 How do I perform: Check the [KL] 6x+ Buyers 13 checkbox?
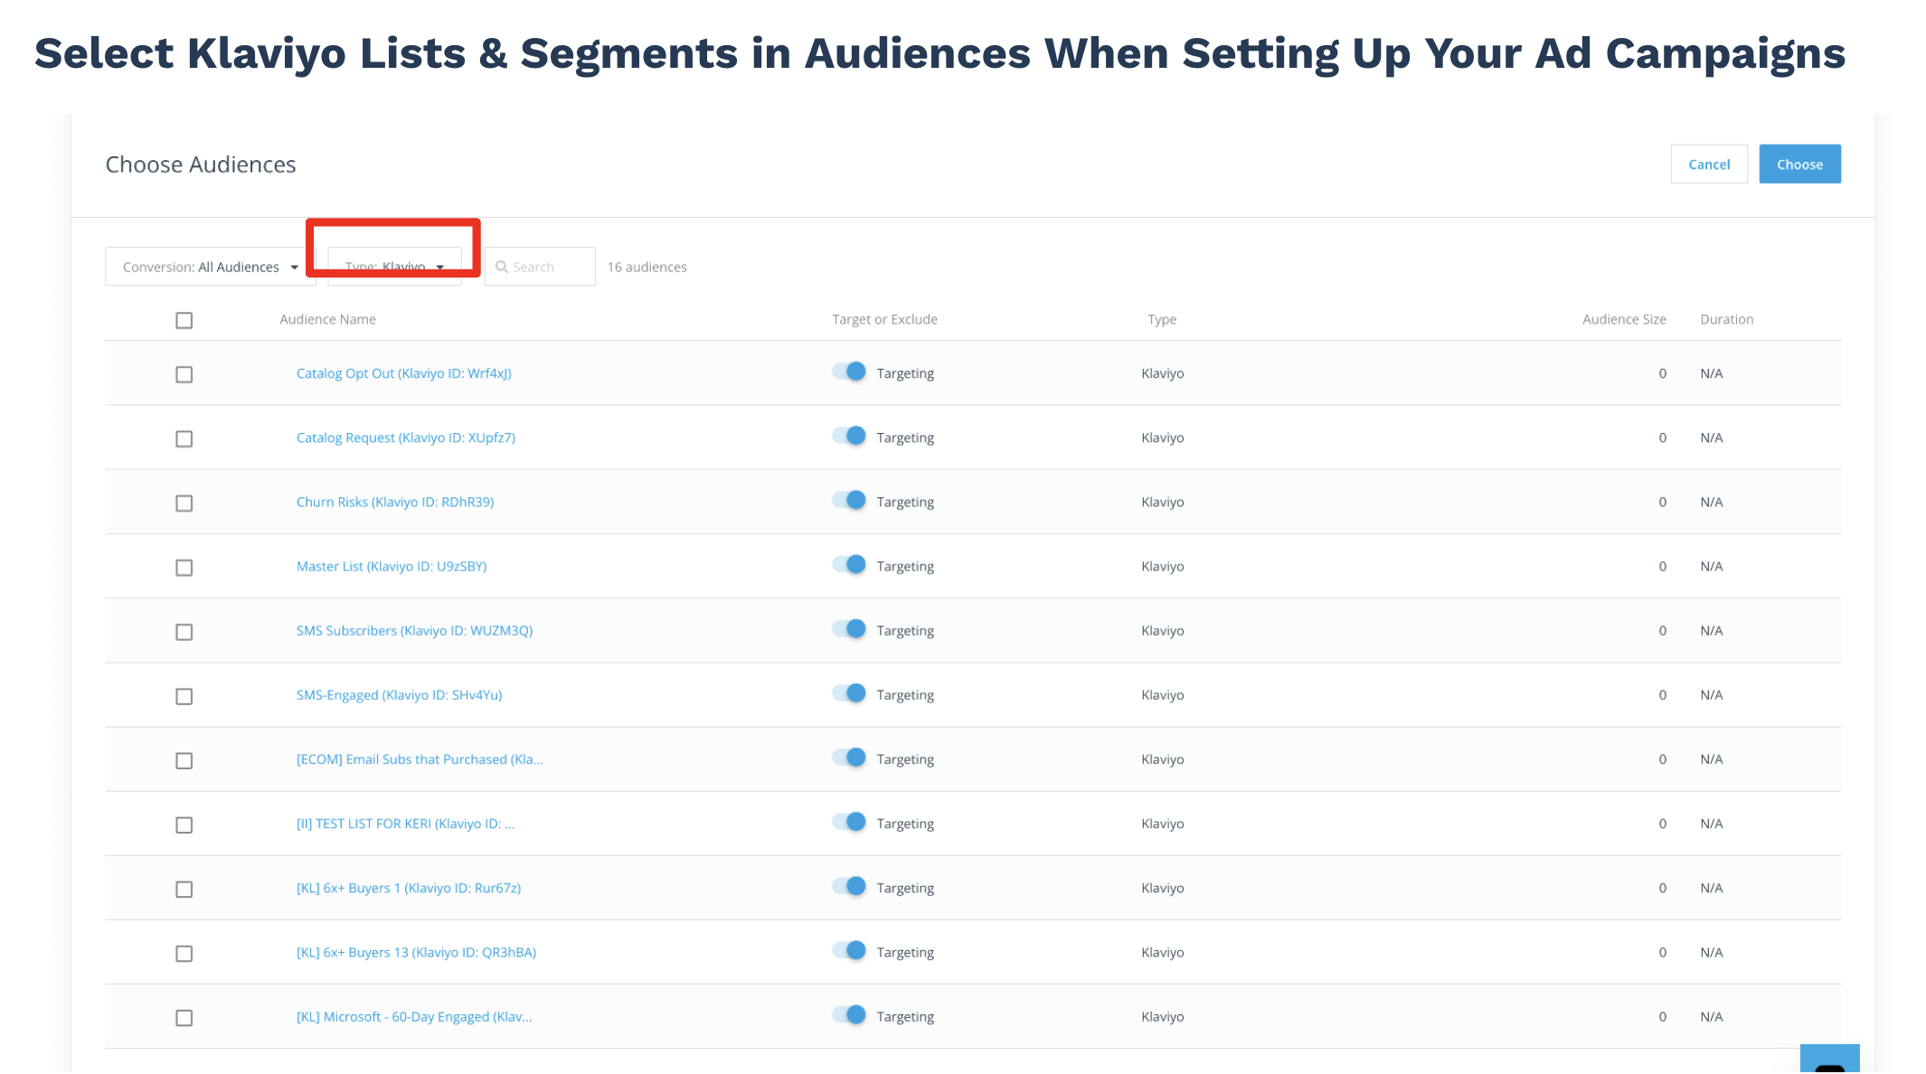(x=184, y=953)
